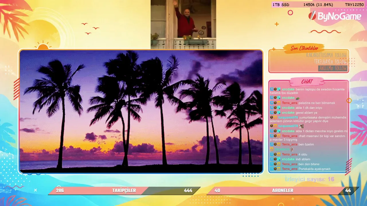Image resolution: width=367 pixels, height=206 pixels.
Task: Click the blue badge on the '4 oldu' row
Action: pos(272,154)
